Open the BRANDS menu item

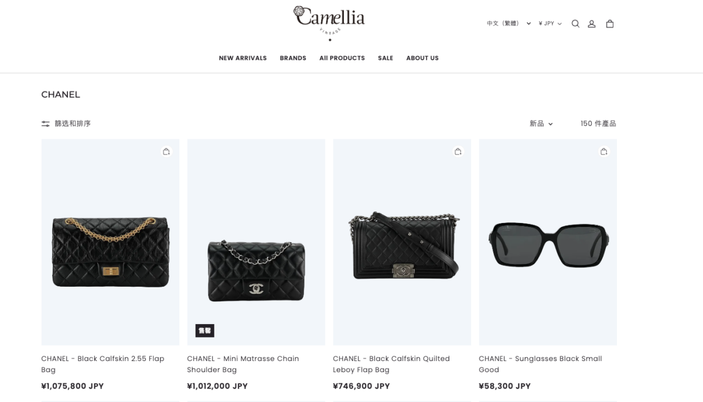(293, 58)
